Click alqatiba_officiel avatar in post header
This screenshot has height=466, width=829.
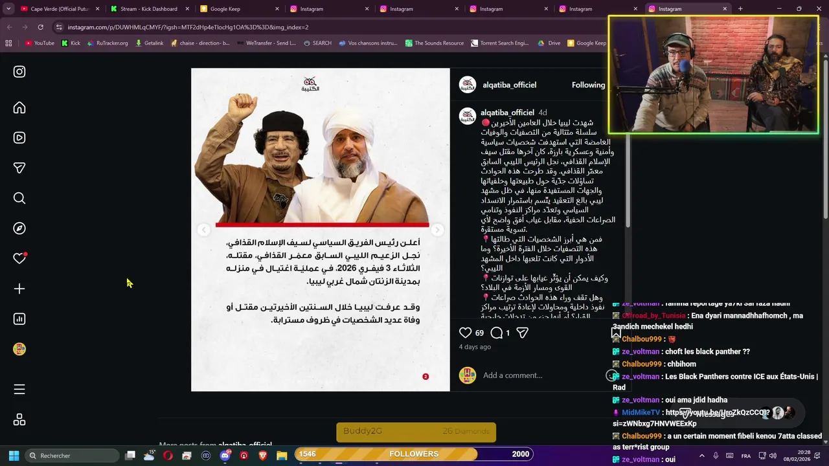click(468, 85)
